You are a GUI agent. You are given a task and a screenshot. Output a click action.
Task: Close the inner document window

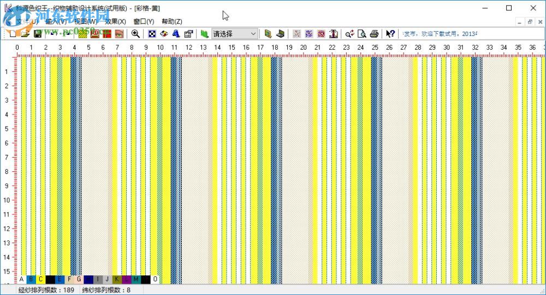coord(541,22)
